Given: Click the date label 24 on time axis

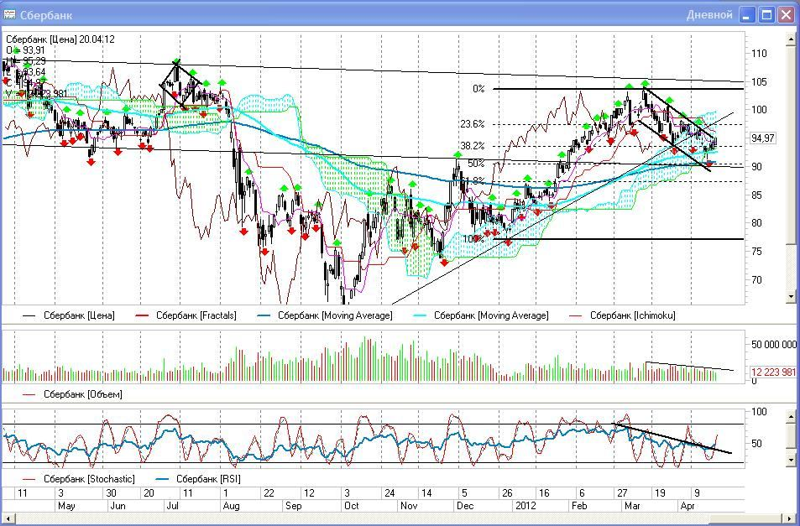Looking at the screenshot, I should 390,493.
